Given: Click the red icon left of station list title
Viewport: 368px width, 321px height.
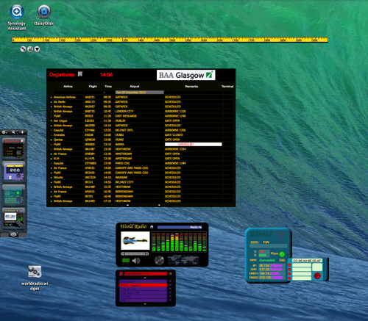Looking at the screenshot, I should (121, 273).
